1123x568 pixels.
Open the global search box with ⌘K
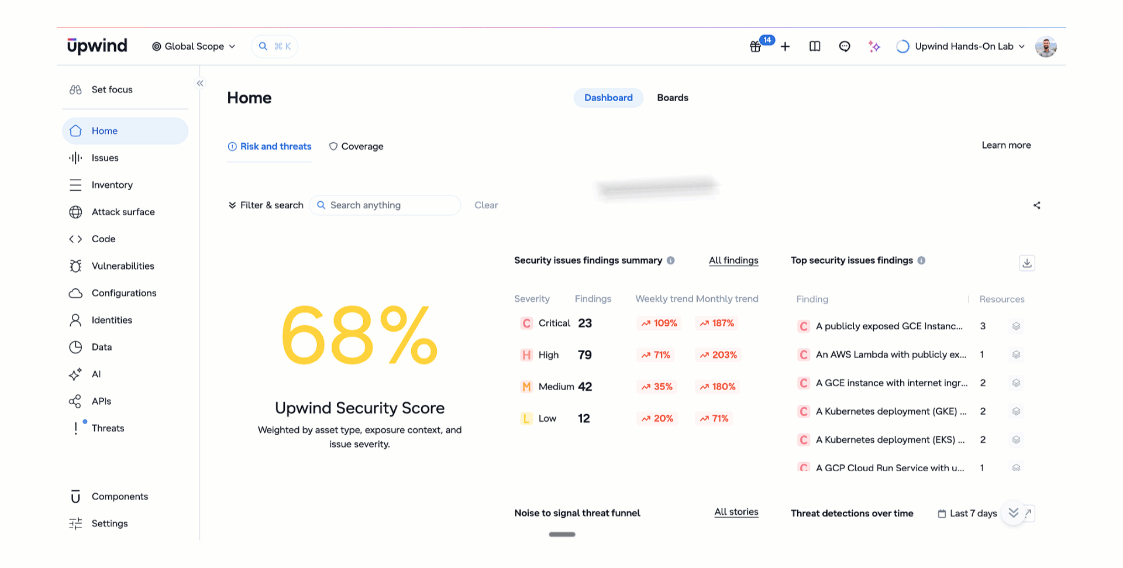274,46
